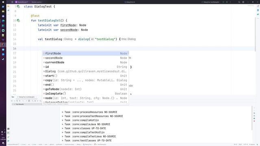Viewport: 260px width, 146px height.
Task: Click the testClasses UP-TO-DATE console line
Action: 87,141
